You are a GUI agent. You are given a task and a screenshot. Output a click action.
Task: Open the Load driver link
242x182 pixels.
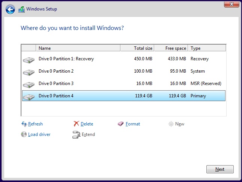[x=39, y=134]
